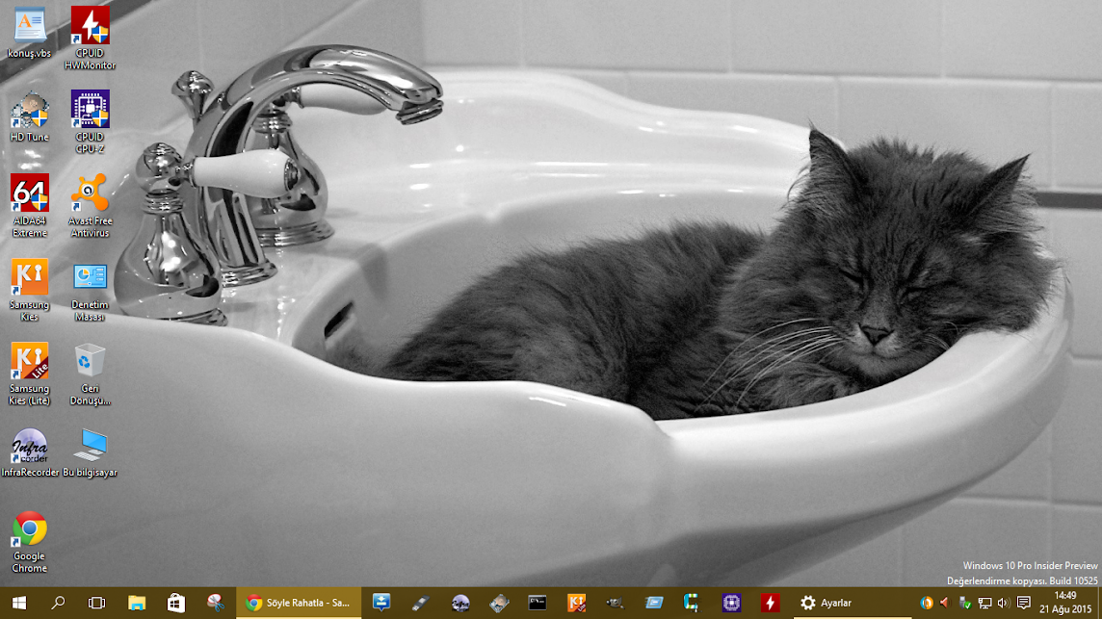This screenshot has height=619, width=1102.
Task: Launch CPUID HWMonitor from the desktop
Action: (x=90, y=39)
